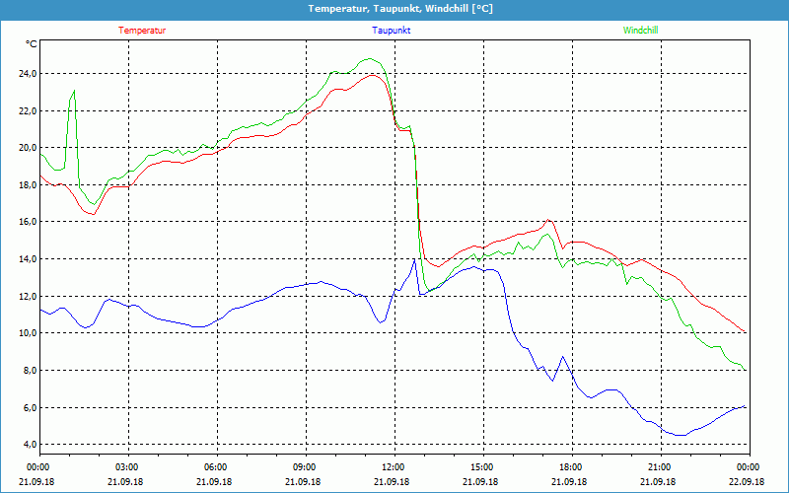Click the green Windchill spike near 01:00
The image size is (789, 493).
click(73, 92)
